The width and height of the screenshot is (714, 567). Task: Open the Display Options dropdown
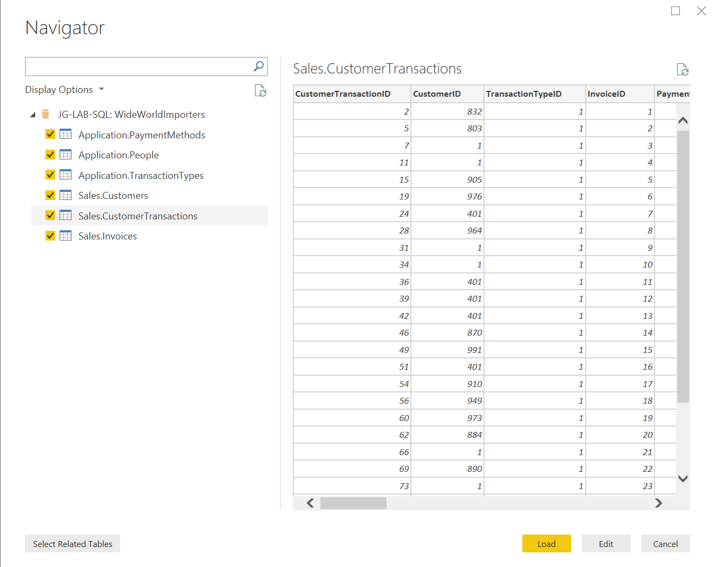tap(64, 90)
